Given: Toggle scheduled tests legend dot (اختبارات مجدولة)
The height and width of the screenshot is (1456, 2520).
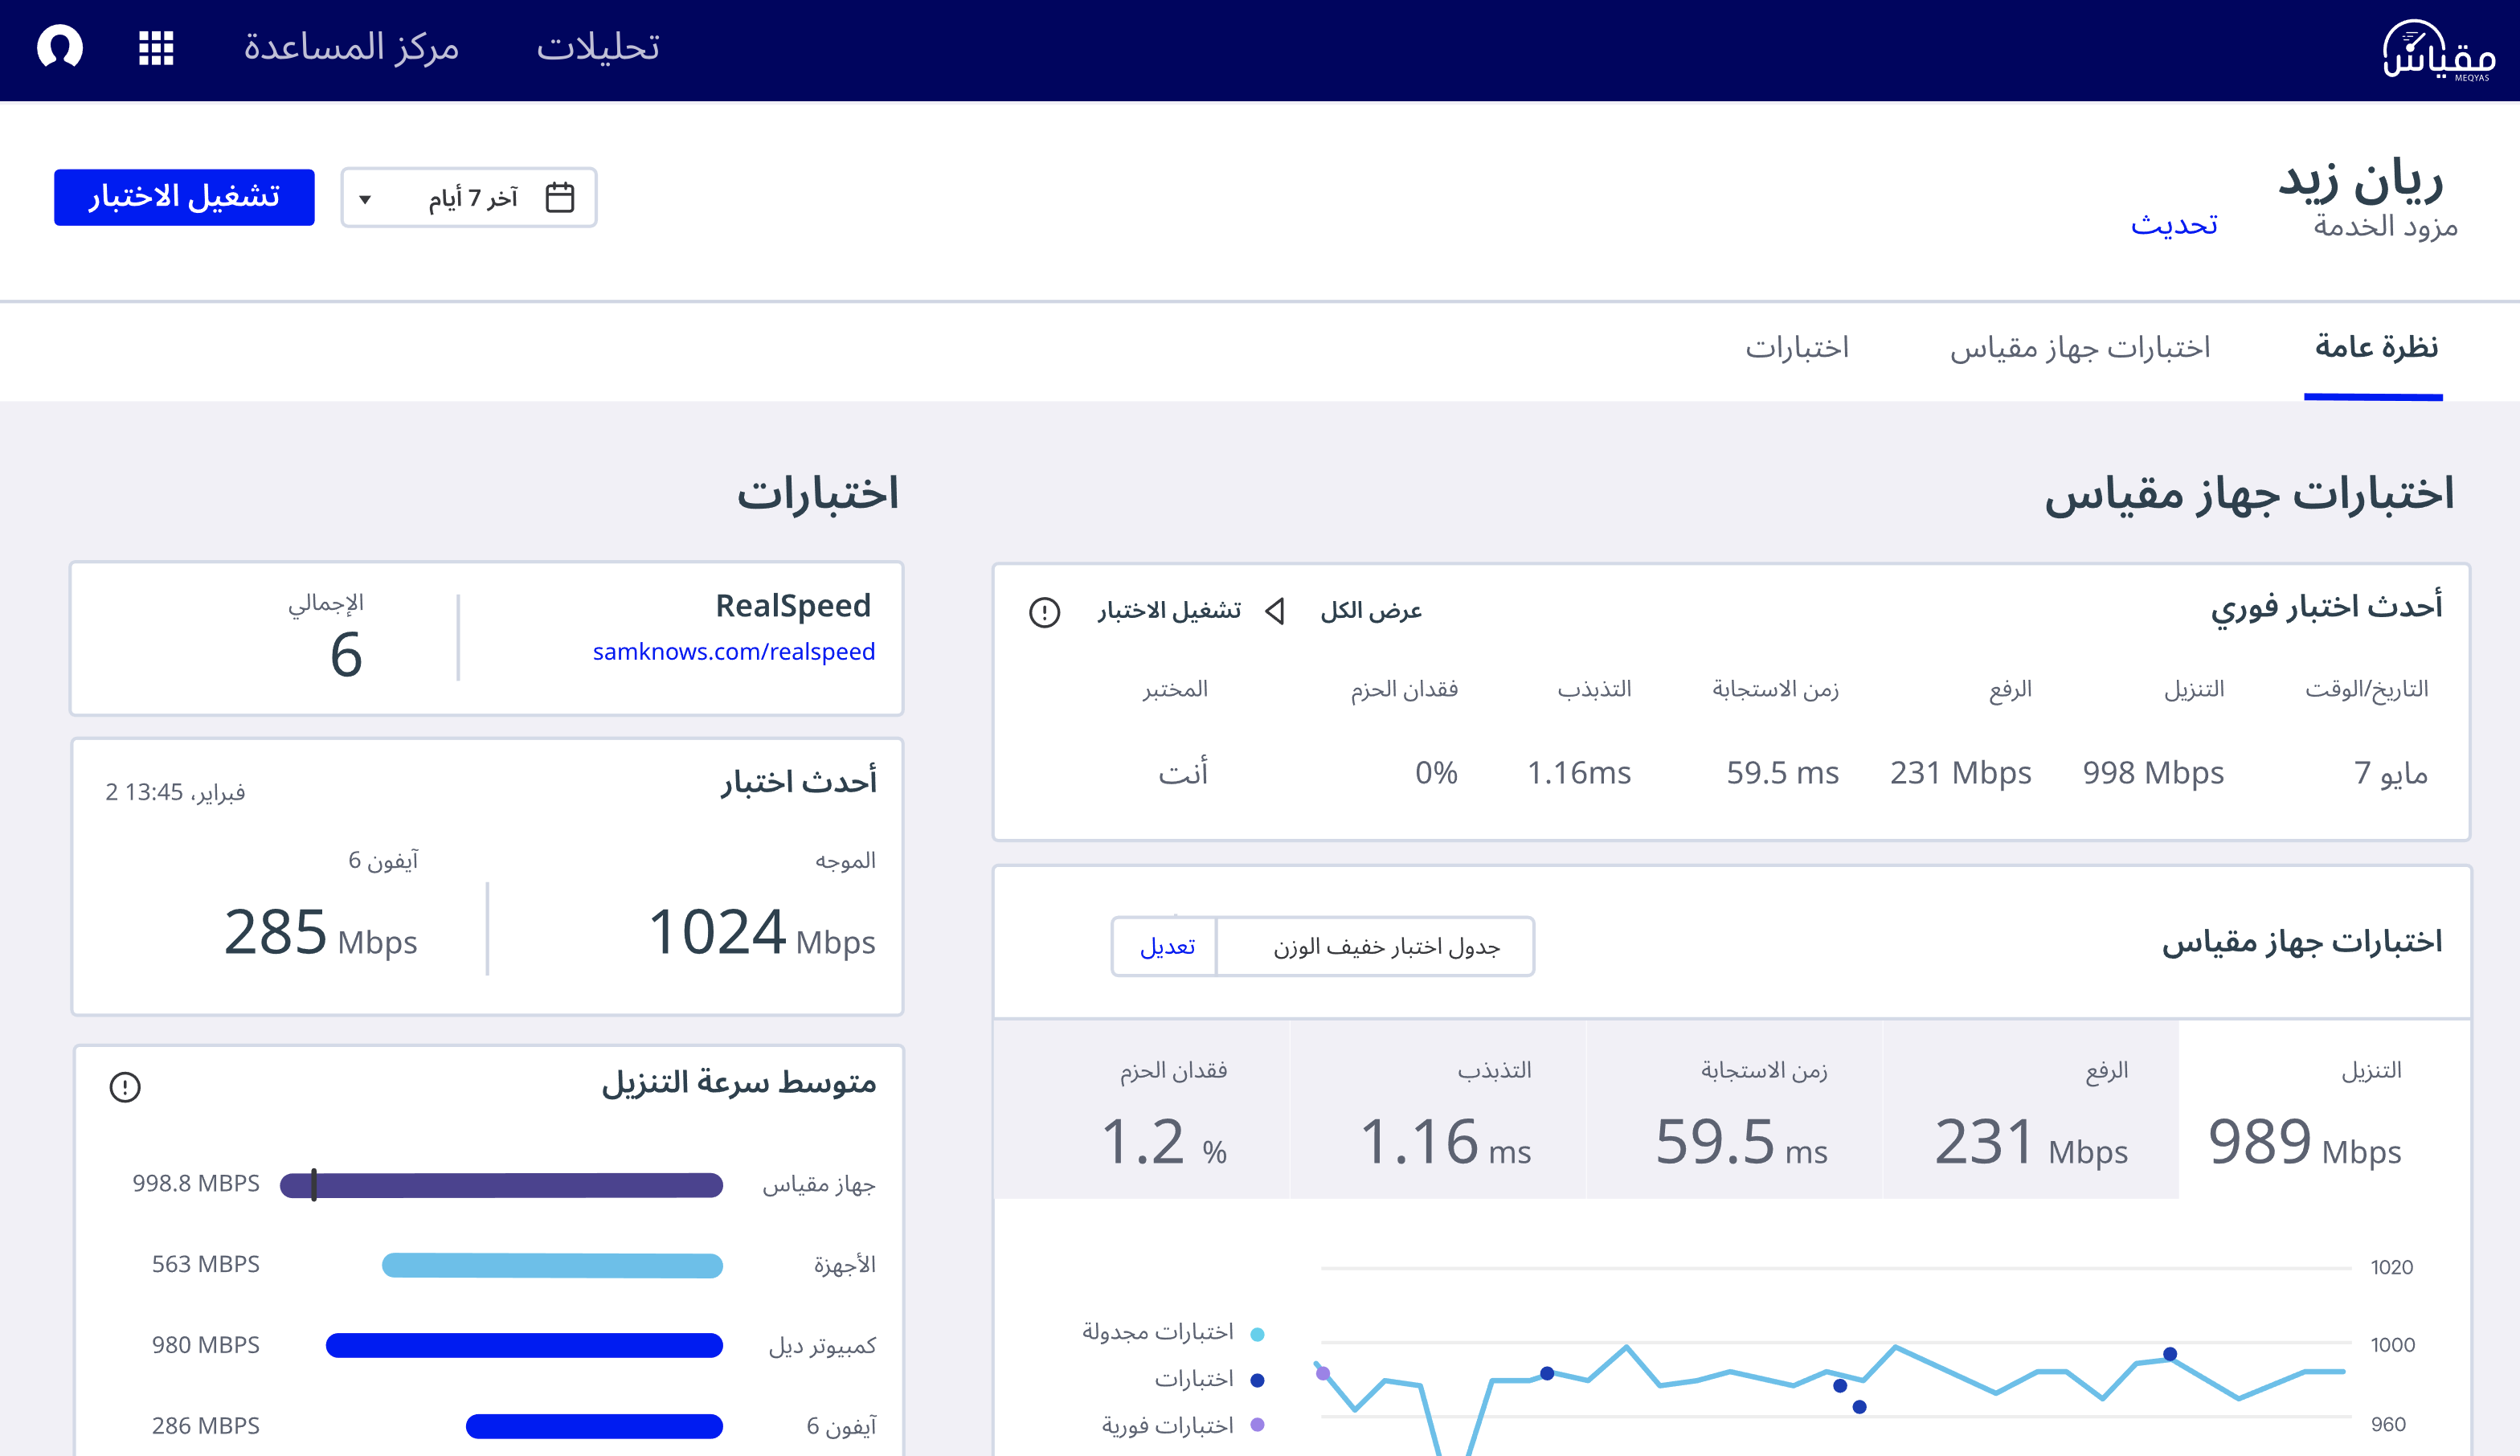Looking at the screenshot, I should 1257,1334.
